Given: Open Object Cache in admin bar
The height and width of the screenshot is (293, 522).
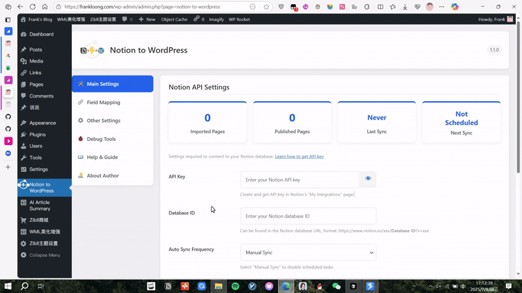Looking at the screenshot, I should [x=174, y=19].
